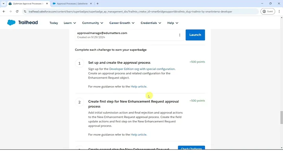Screen dimensions: 283x158
Task: Expand the Community menu
Action: click(x=93, y=23)
